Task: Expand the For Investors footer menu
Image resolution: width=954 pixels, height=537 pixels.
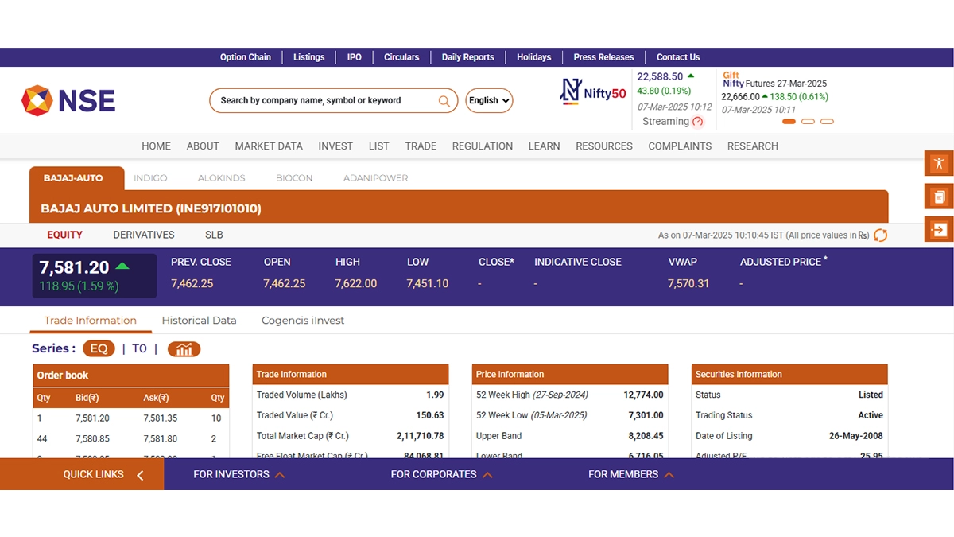Action: tap(238, 474)
